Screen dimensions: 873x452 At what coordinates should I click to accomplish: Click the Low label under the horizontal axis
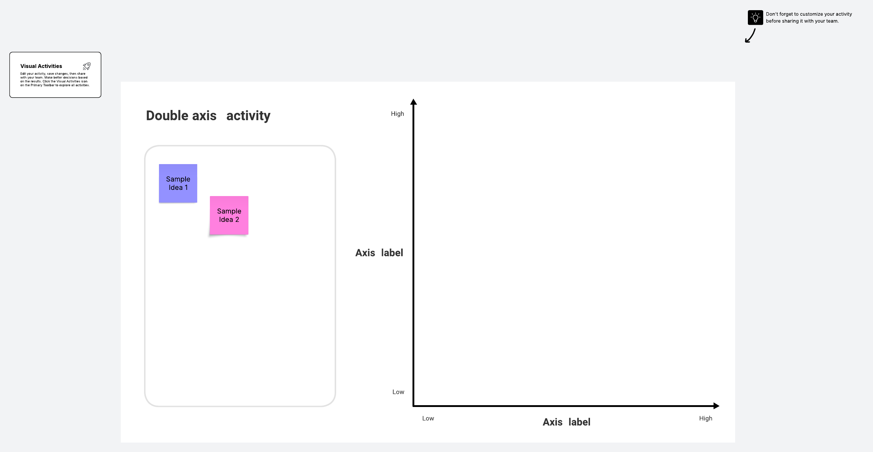coord(428,418)
